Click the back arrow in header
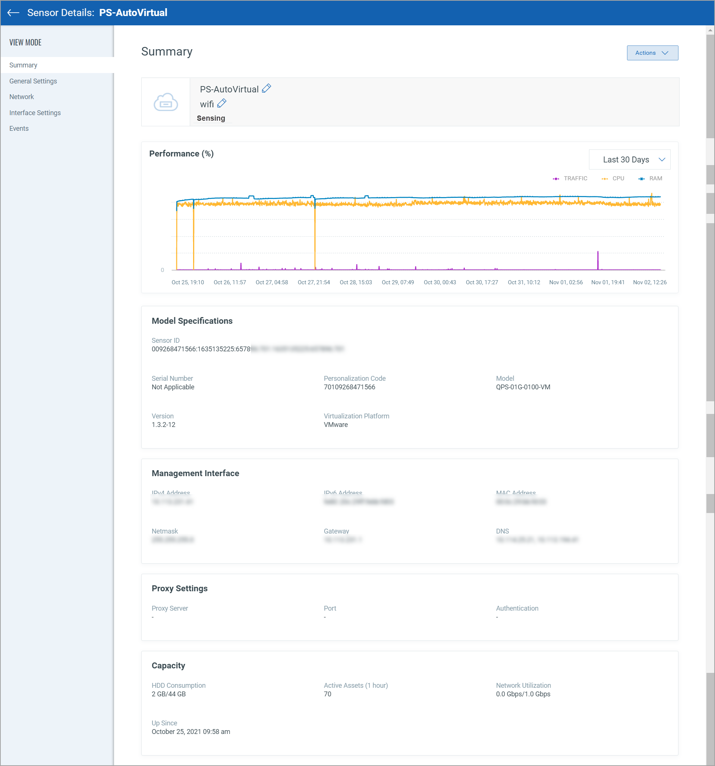Image resolution: width=715 pixels, height=766 pixels. [13, 13]
